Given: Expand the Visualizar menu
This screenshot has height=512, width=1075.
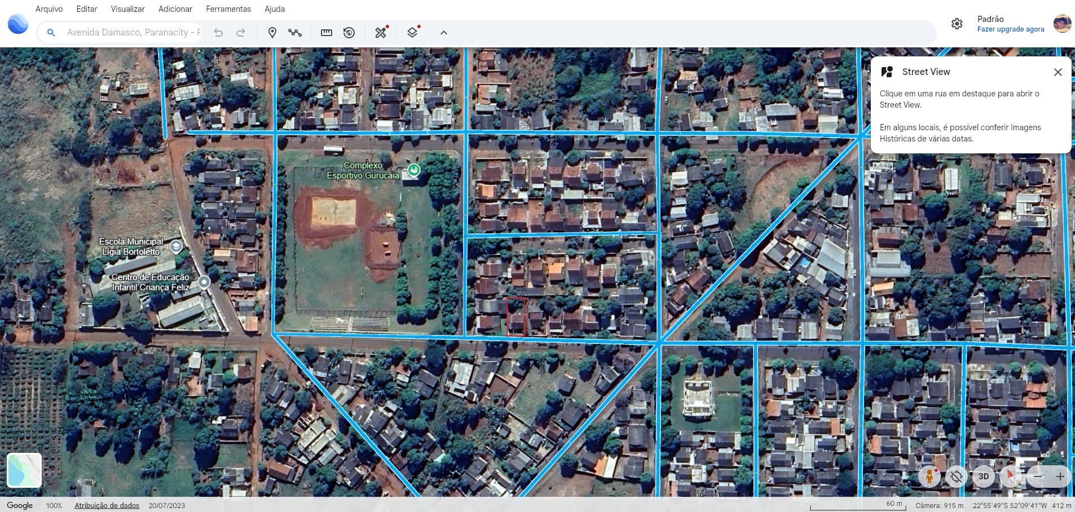Looking at the screenshot, I should tap(127, 9).
